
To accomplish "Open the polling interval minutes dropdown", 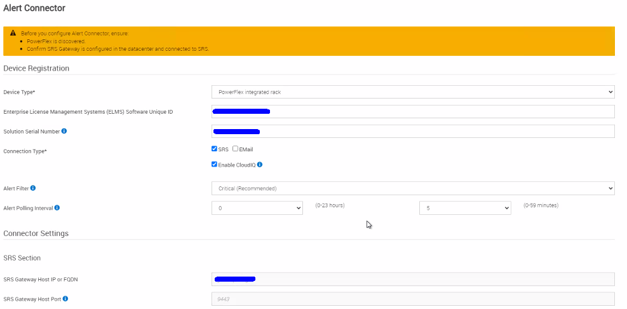I will point(464,208).
